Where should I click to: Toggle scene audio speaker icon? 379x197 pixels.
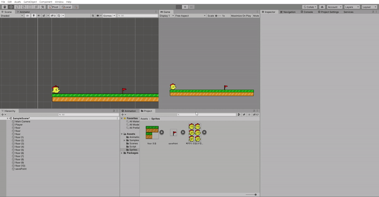pos(39,16)
